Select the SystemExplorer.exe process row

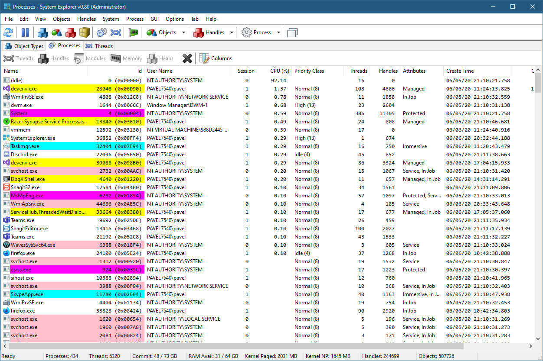[x=268, y=138]
